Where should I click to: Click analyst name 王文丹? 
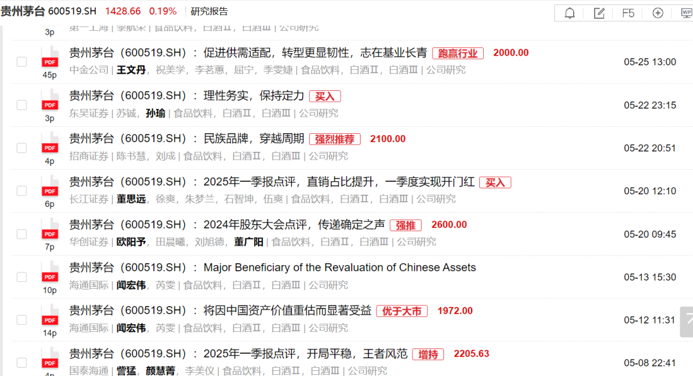click(132, 70)
